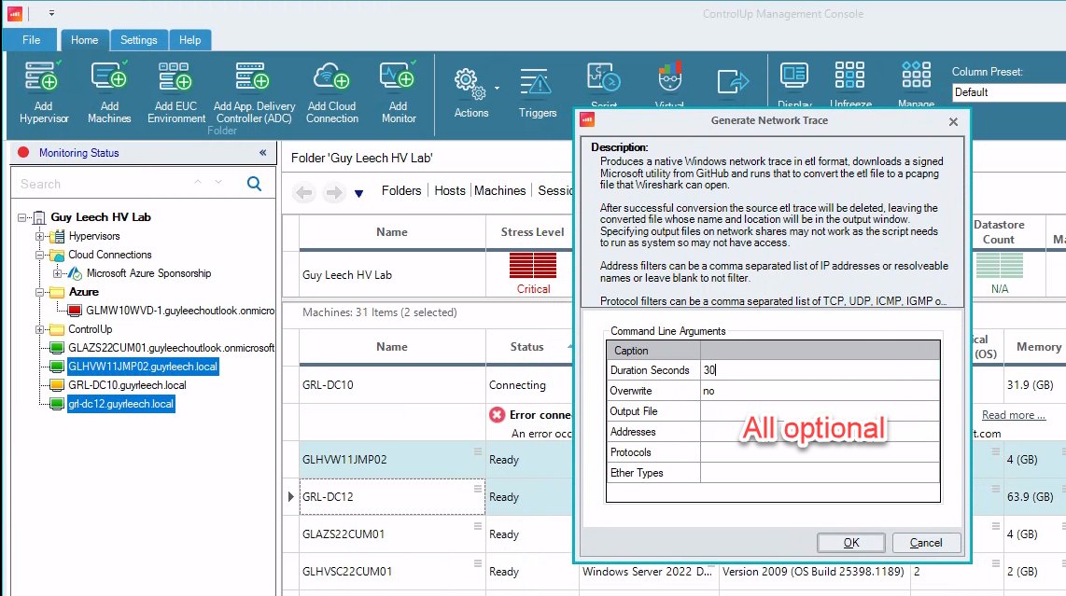This screenshot has height=596, width=1066.
Task: Switch to the Home tab
Action: click(x=84, y=40)
